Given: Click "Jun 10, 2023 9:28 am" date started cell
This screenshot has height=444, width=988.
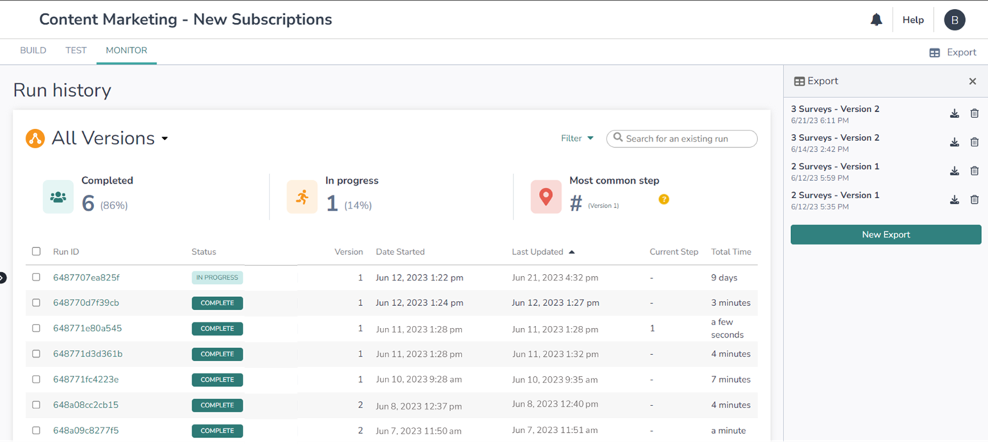Looking at the screenshot, I should coord(419,380).
